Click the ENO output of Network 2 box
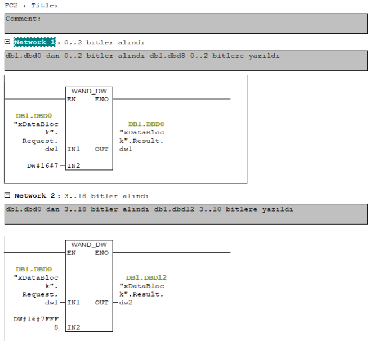370x341 pixels. (x=102, y=253)
